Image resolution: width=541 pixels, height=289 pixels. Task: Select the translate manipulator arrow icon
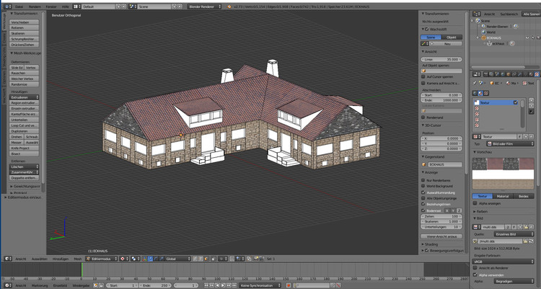click(150, 259)
